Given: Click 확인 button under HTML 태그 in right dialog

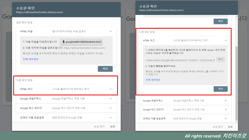Looking at the screenshot, I should [x=221, y=89].
